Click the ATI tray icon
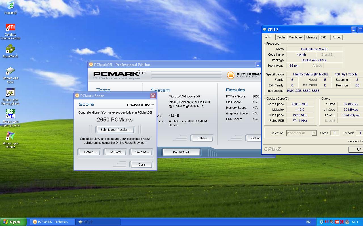 tap(337, 222)
